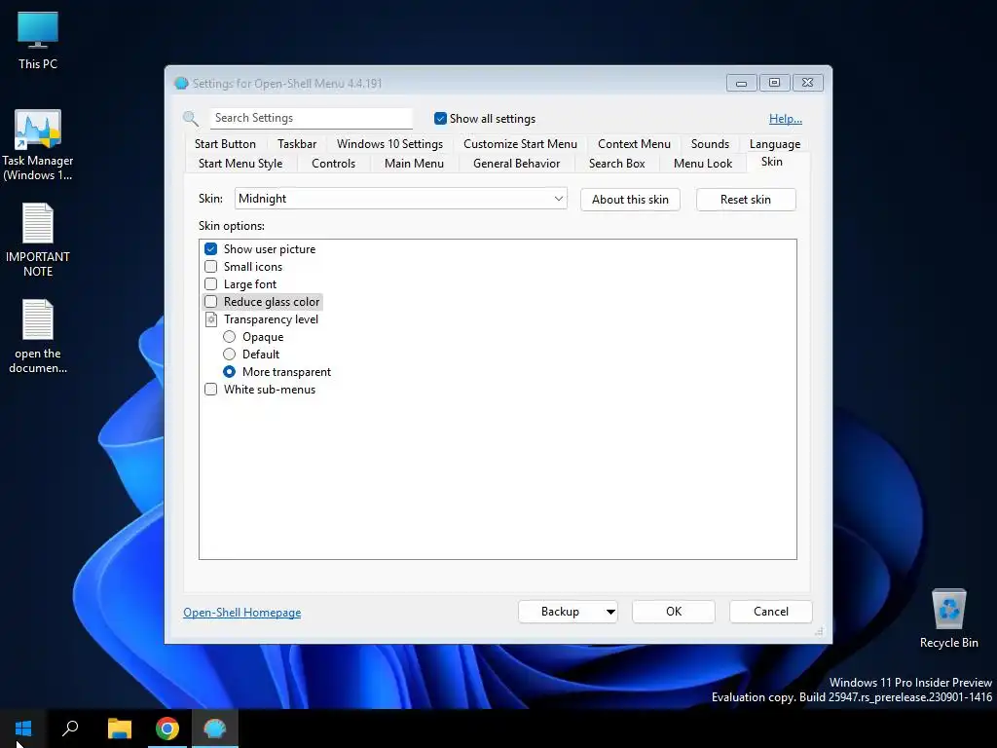Open the Skin dropdown showing Midnight
The image size is (997, 748).
[400, 199]
